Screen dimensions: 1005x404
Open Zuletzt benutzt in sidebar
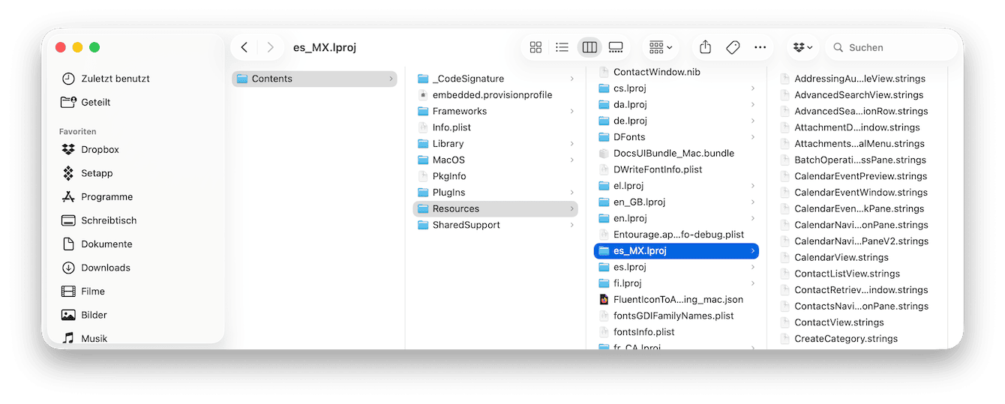click(115, 79)
